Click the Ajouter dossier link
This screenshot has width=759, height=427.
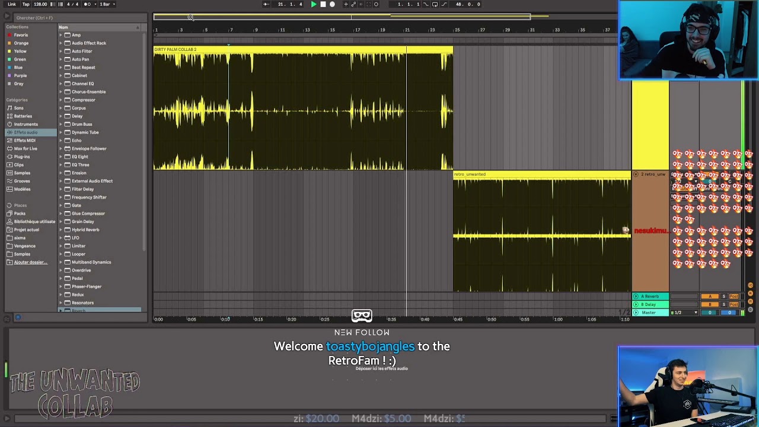click(30, 262)
